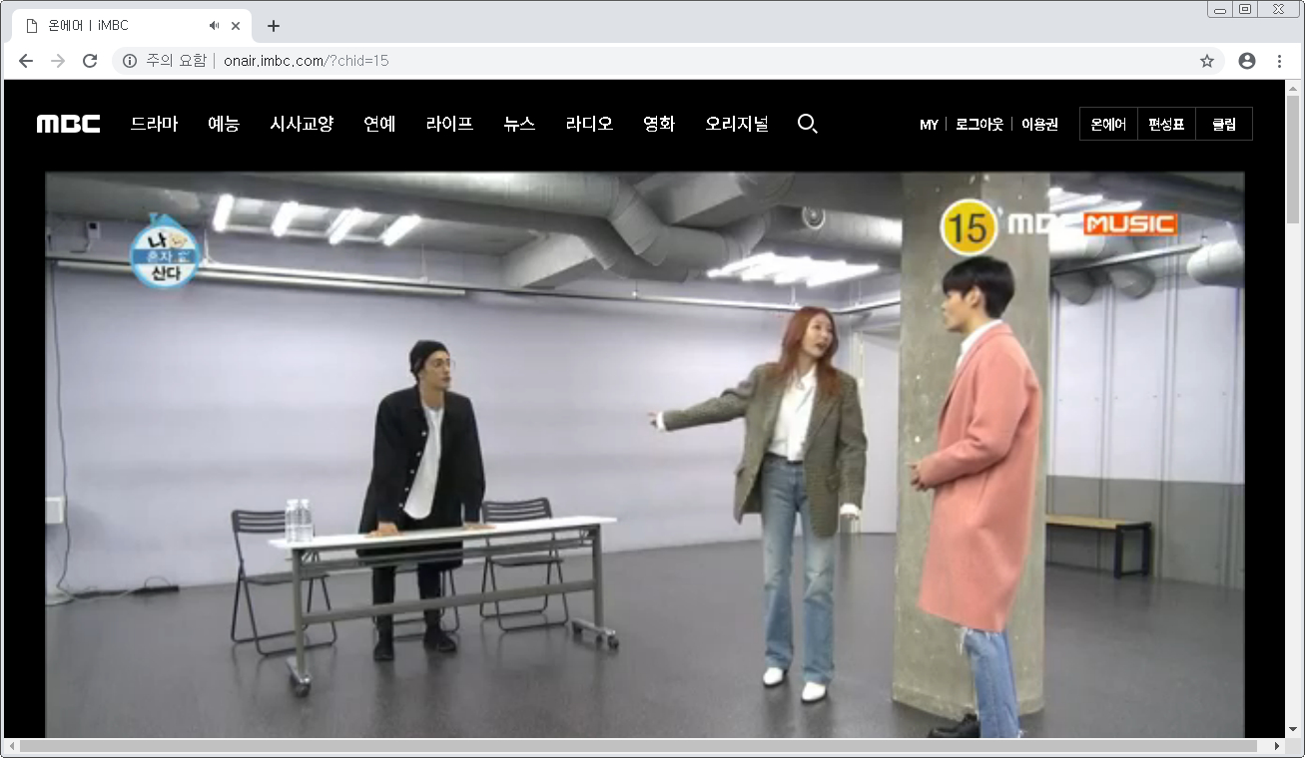Click the vertical scrollbar up arrow
Screen dimensions: 1305x758
1294,87
